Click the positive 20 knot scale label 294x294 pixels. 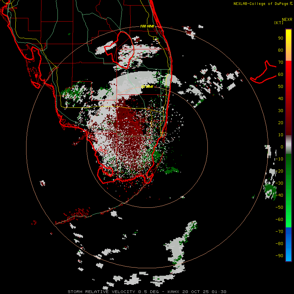tap(281, 123)
